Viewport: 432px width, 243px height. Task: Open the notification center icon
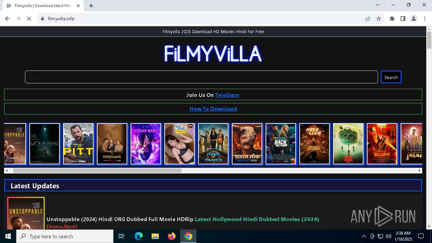click(x=421, y=236)
